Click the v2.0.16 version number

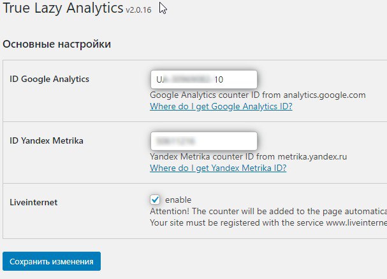click(x=138, y=10)
